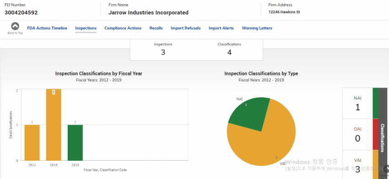The image size is (389, 179).
Task: Open the FDA Actions Timeline tab
Action: tap(47, 28)
